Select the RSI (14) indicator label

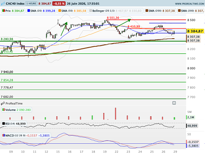(14, 124)
